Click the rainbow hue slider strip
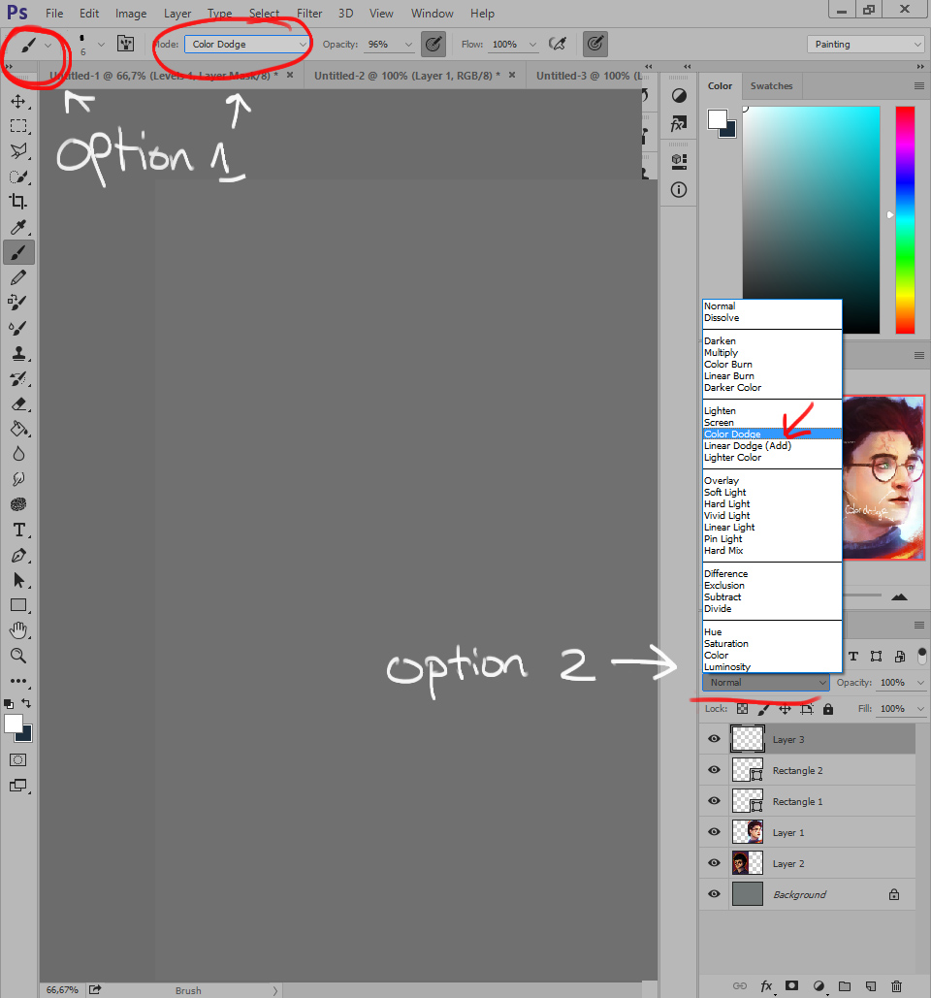931x998 pixels. (905, 219)
